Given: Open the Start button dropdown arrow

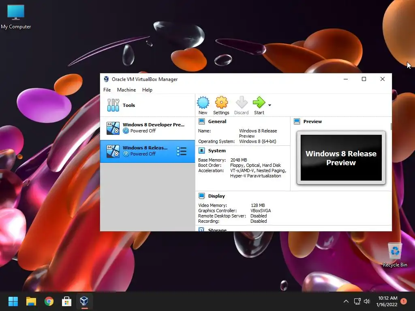Looking at the screenshot, I should 270,105.
